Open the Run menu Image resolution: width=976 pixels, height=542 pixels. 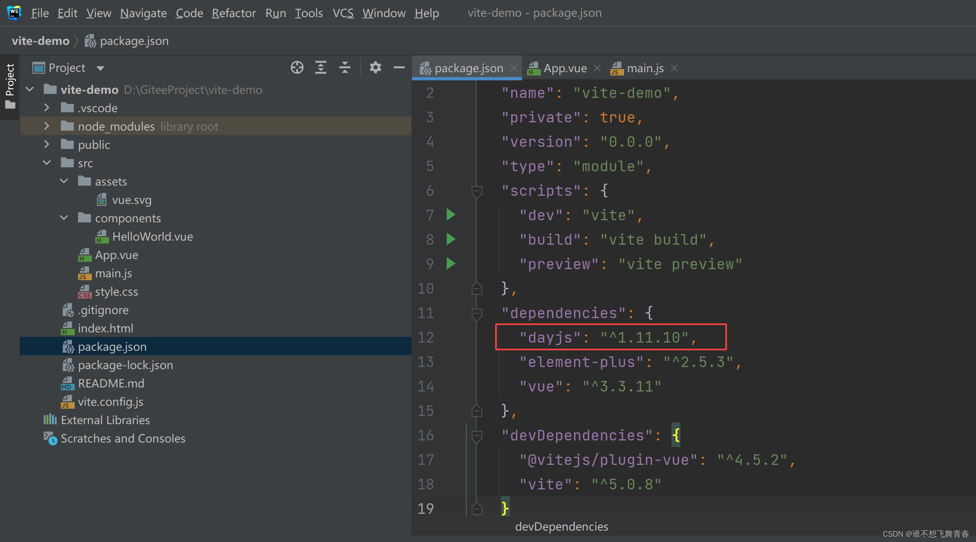[x=276, y=13]
